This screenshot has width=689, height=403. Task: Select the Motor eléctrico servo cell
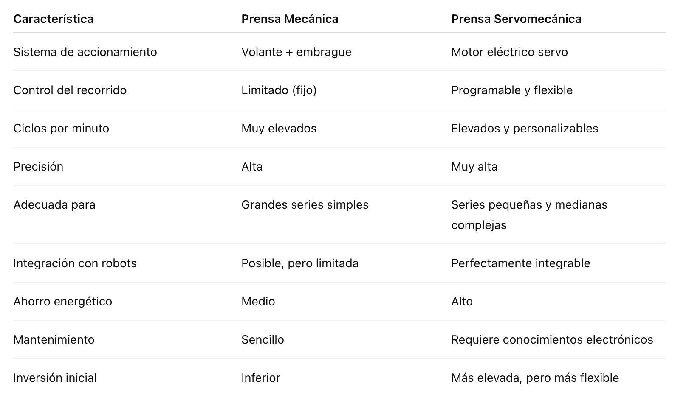pyautogui.click(x=509, y=52)
